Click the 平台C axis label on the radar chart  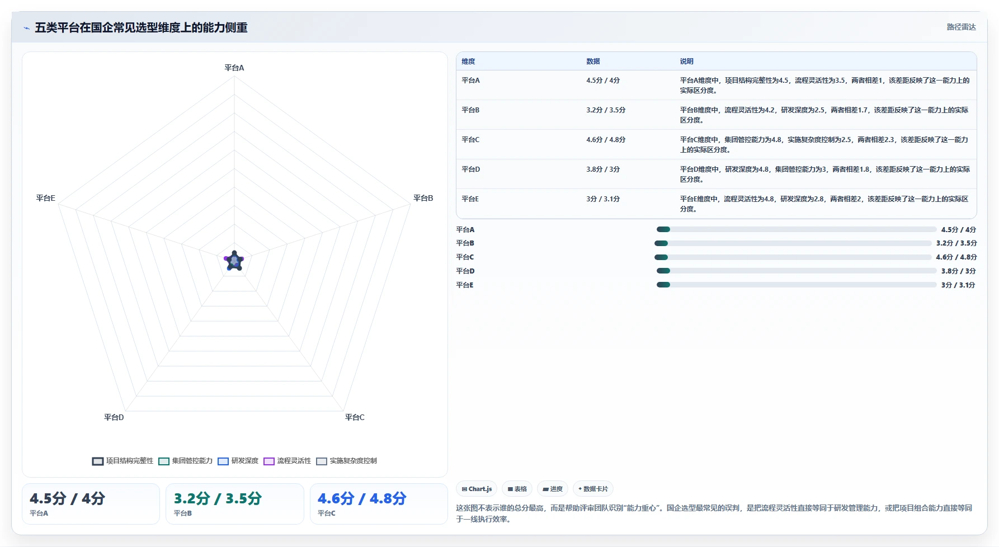(x=355, y=417)
